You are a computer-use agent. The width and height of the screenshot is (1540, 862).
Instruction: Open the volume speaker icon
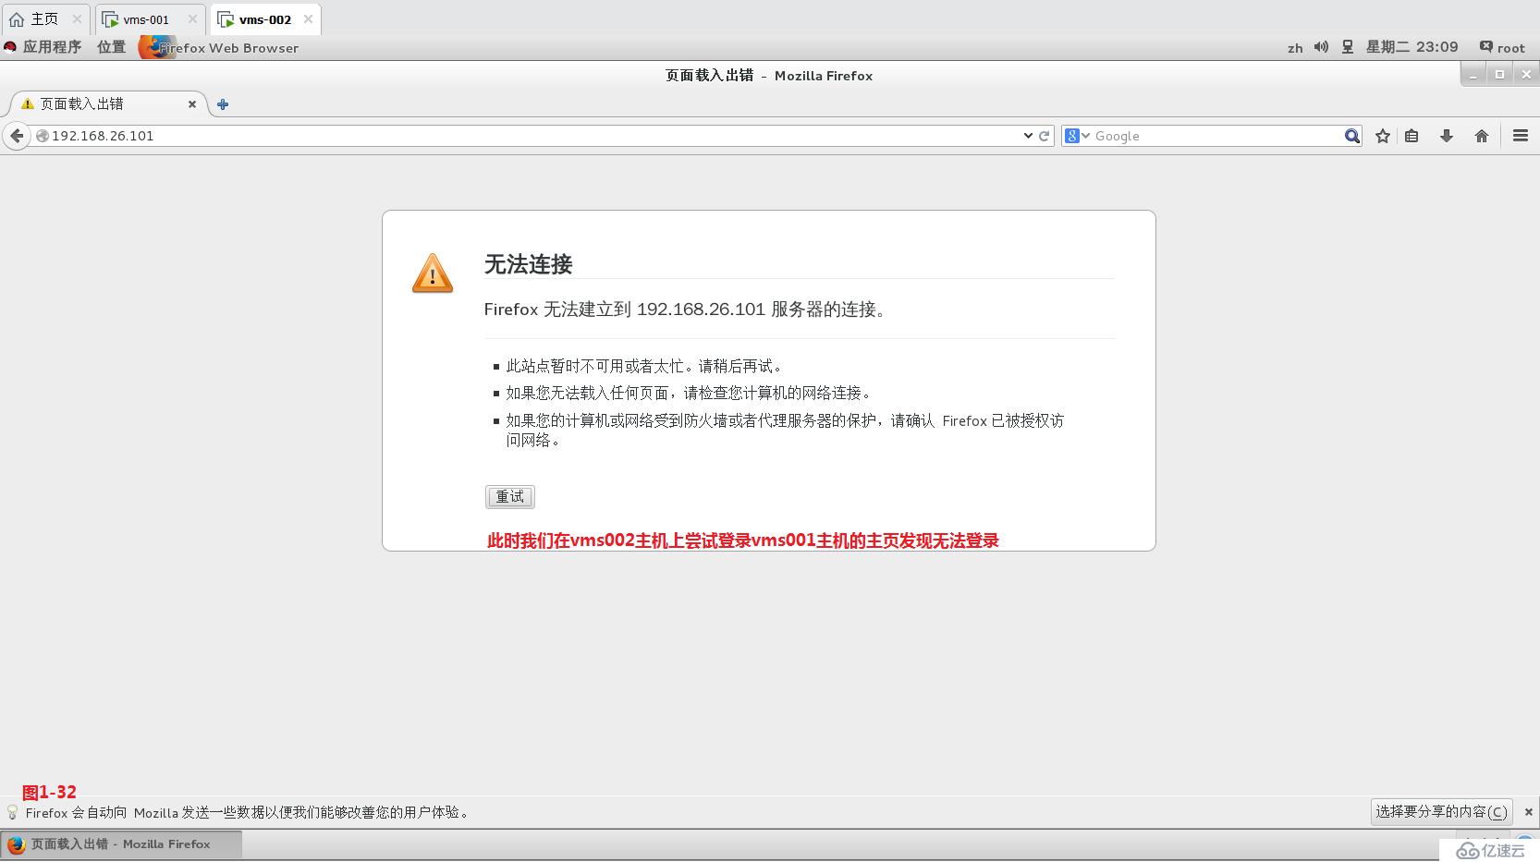tap(1322, 47)
